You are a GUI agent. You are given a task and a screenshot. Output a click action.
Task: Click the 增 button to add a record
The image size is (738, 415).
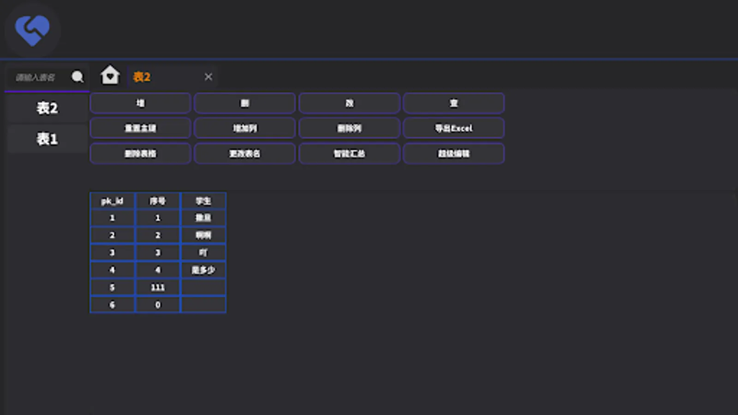140,103
